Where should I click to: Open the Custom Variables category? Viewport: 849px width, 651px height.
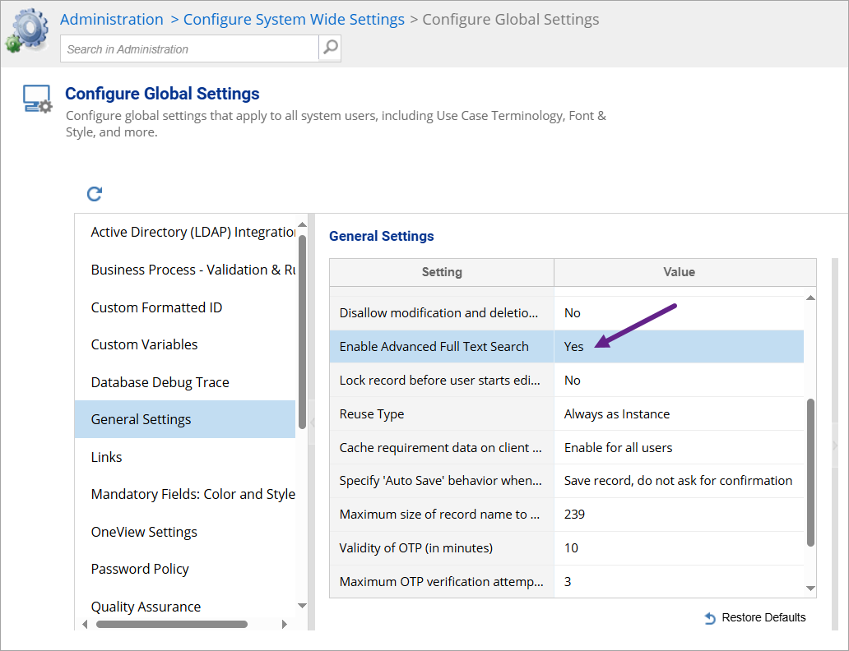click(x=185, y=344)
